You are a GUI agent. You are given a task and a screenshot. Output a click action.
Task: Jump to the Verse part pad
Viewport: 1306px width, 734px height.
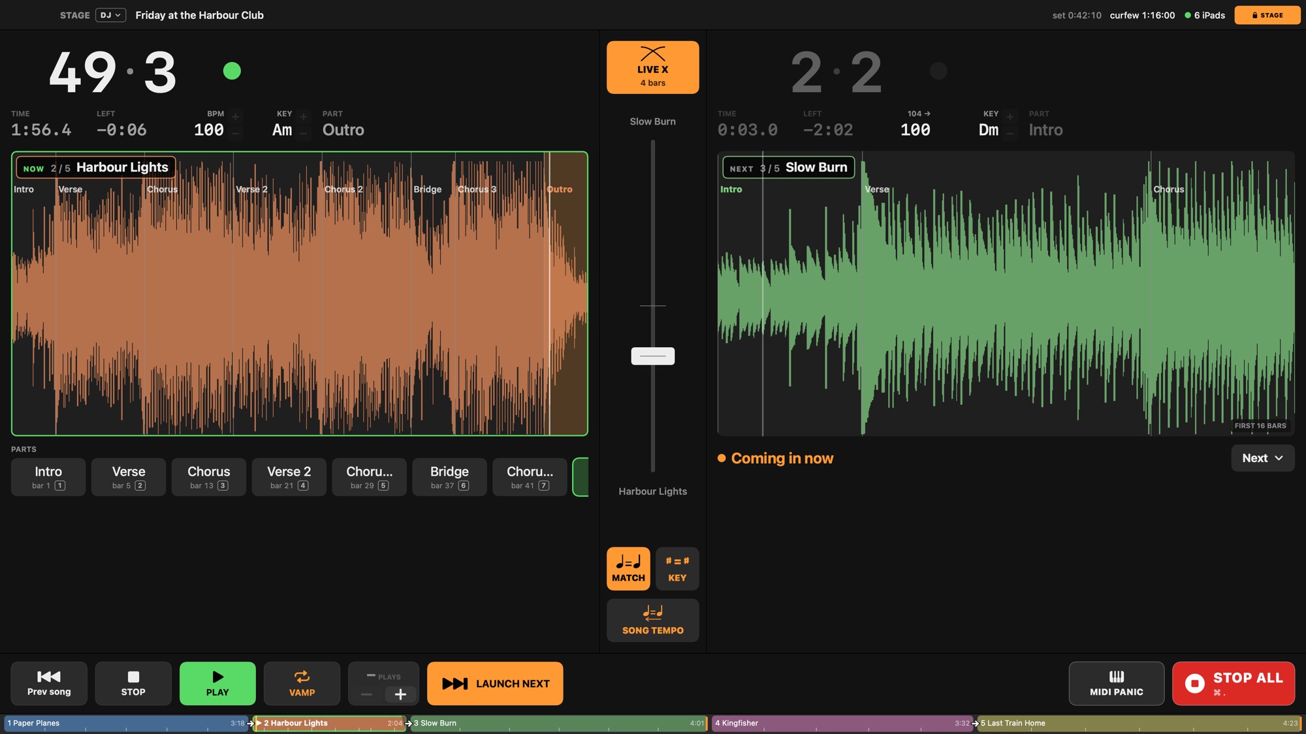(x=129, y=477)
